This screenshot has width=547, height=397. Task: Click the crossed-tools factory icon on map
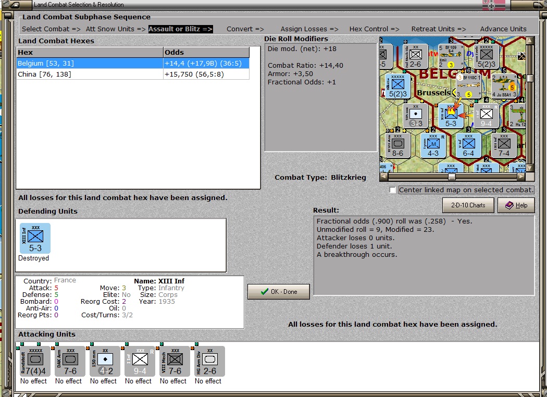click(521, 56)
